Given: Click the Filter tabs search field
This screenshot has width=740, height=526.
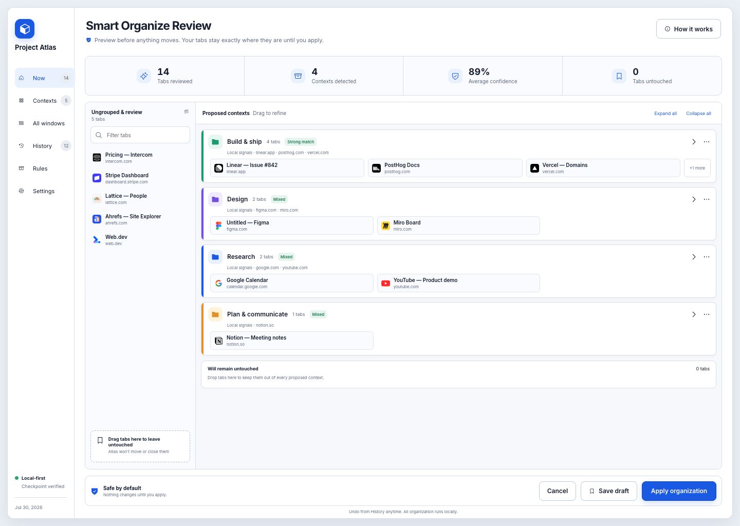Looking at the screenshot, I should tap(140, 135).
